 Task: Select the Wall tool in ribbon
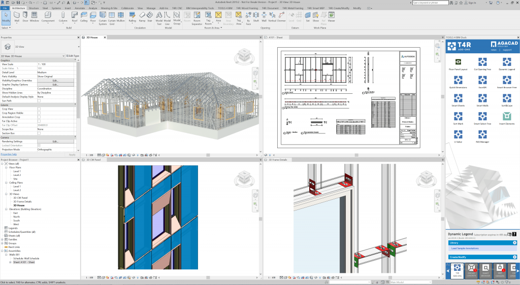click(17, 17)
